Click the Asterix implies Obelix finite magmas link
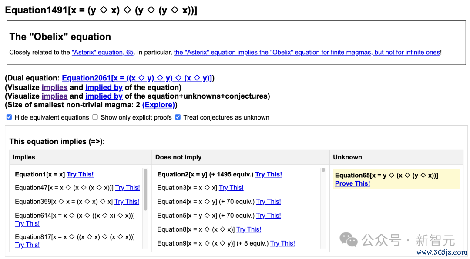The height and width of the screenshot is (259, 470). coord(307,53)
